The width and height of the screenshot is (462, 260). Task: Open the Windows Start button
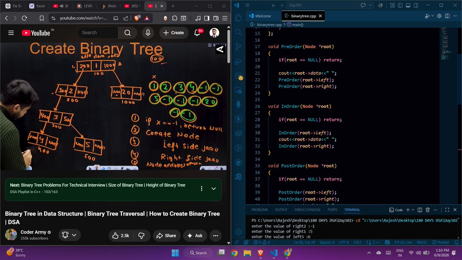point(175,253)
